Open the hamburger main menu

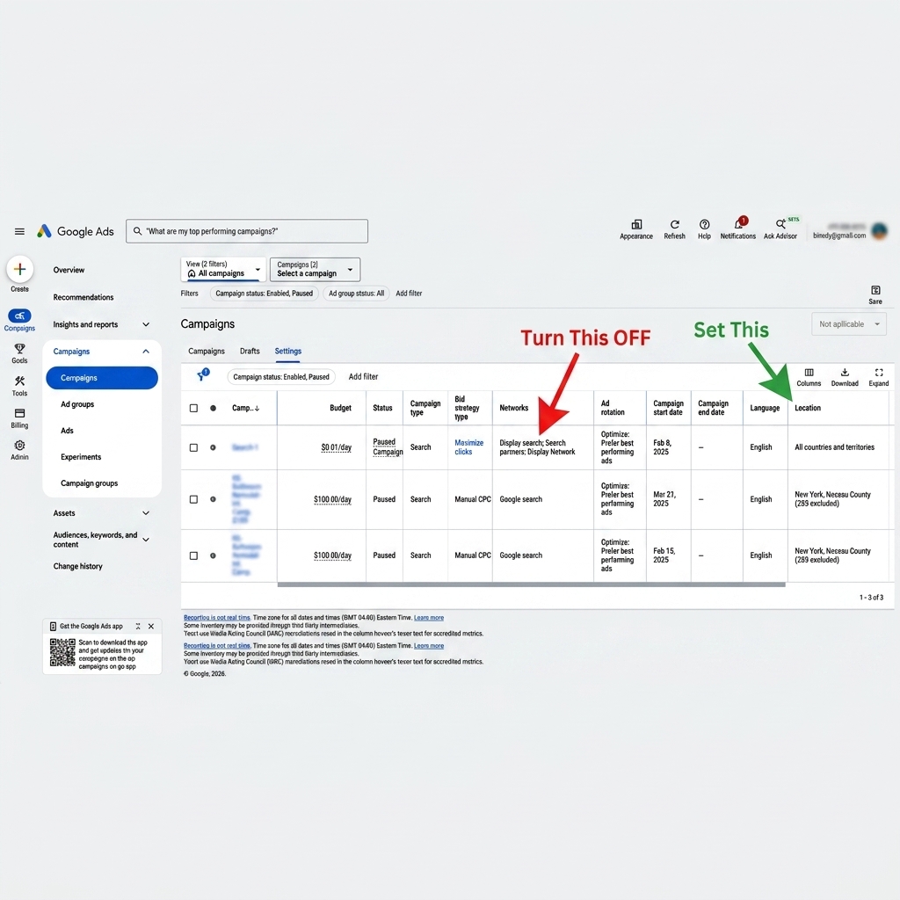point(19,231)
